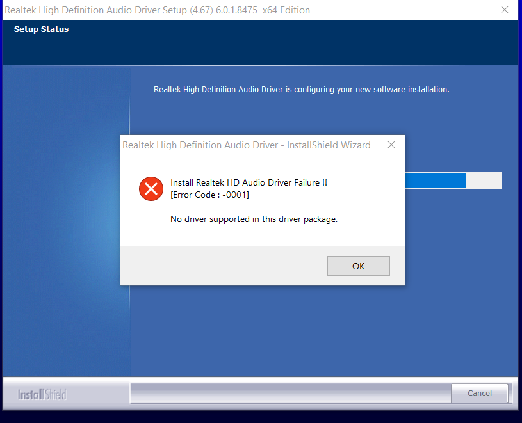
Task: Click OK in the error dialog
Action: coord(358,266)
